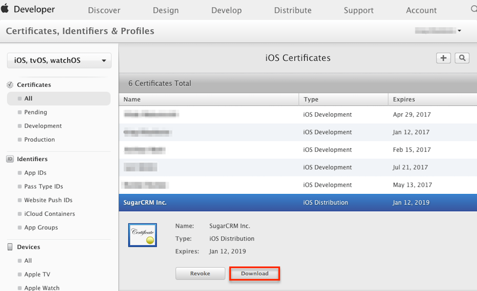This screenshot has height=291, width=477.
Task: Go to Developer home link
Action: pyautogui.click(x=34, y=9)
